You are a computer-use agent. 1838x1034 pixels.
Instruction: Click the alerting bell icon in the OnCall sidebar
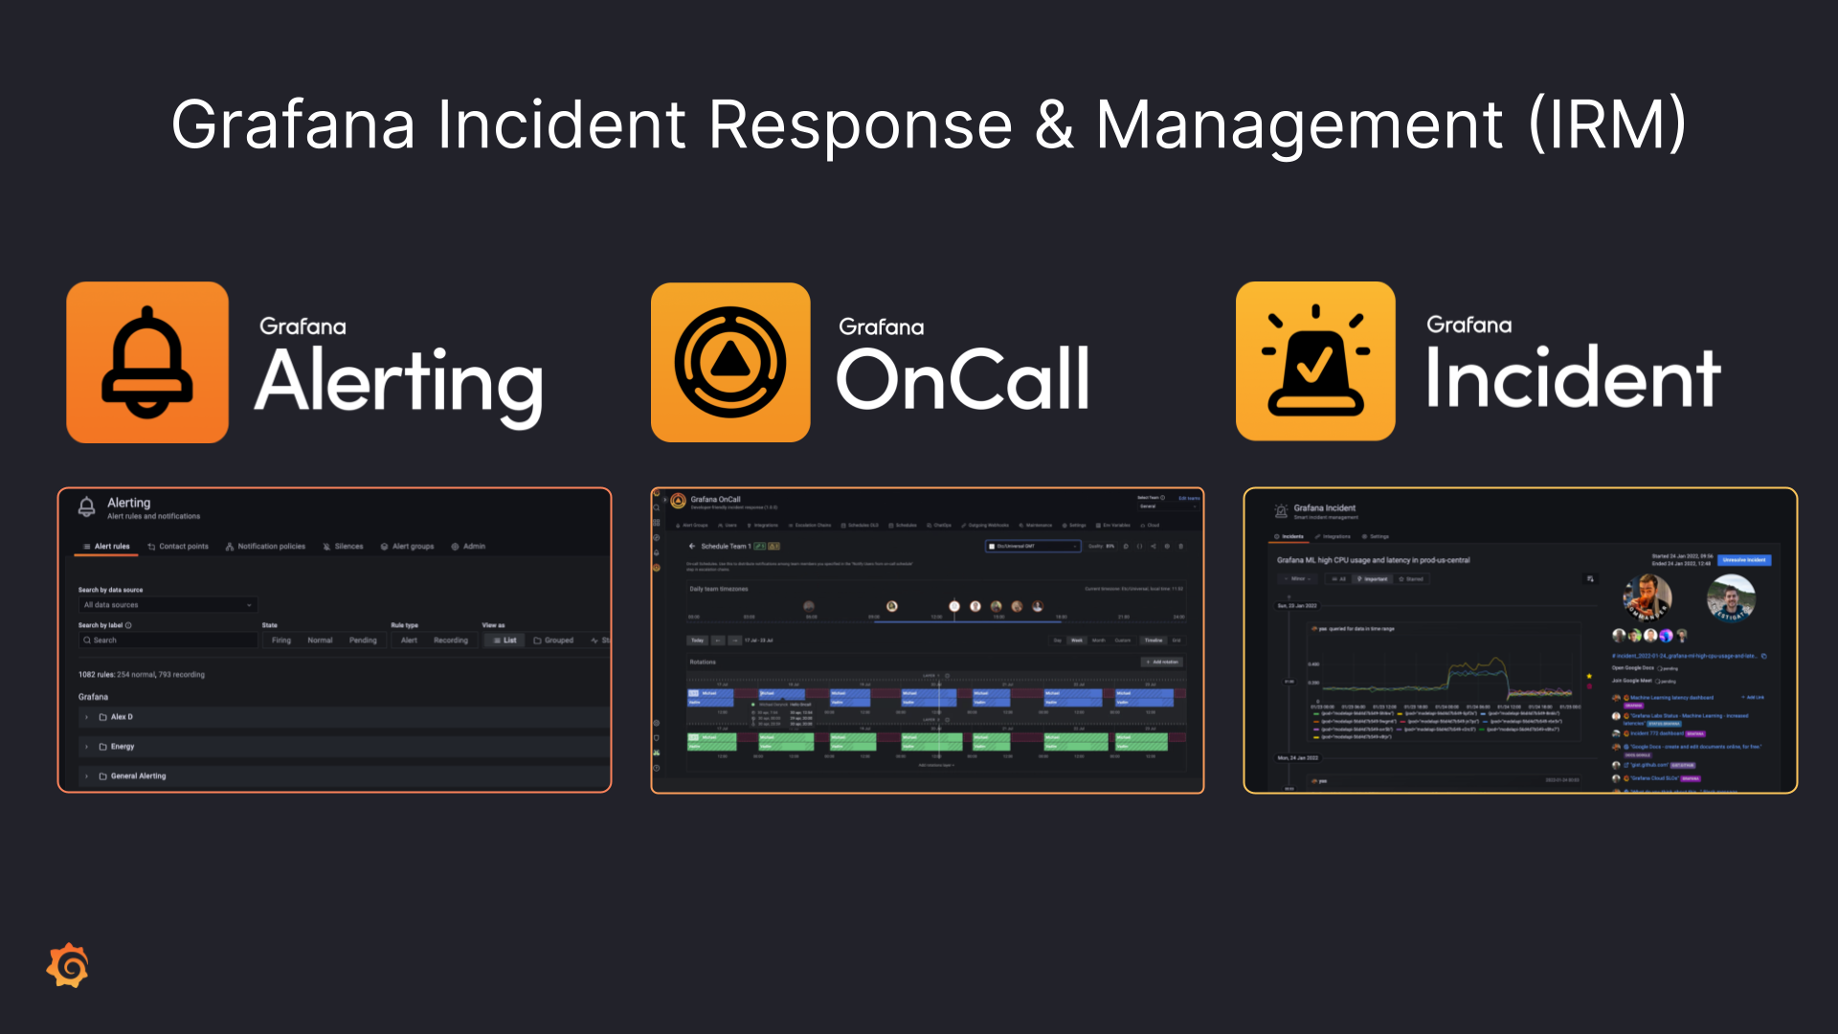657,552
